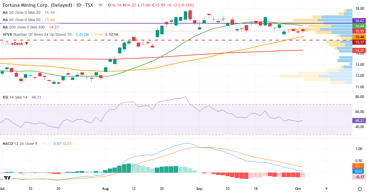Click the RSI legend value 48.21
Image resolution: width=367 pixels, height=193 pixels.
point(36,97)
